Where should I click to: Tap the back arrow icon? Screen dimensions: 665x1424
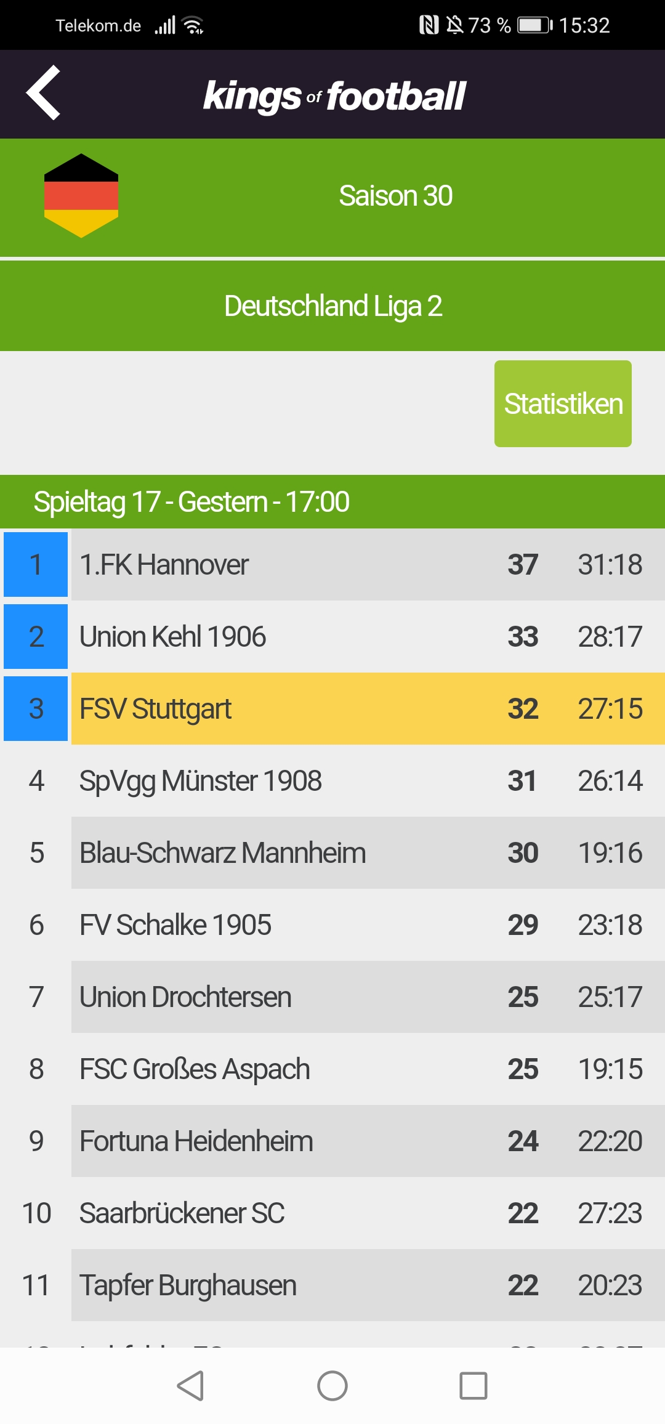[x=43, y=92]
